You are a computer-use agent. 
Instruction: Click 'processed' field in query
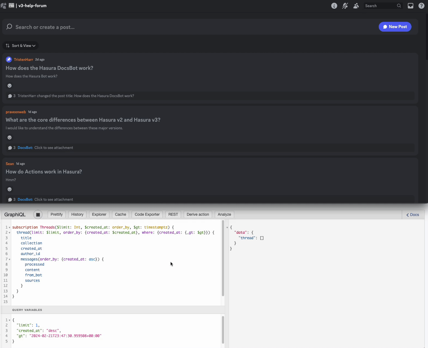pyautogui.click(x=35, y=264)
